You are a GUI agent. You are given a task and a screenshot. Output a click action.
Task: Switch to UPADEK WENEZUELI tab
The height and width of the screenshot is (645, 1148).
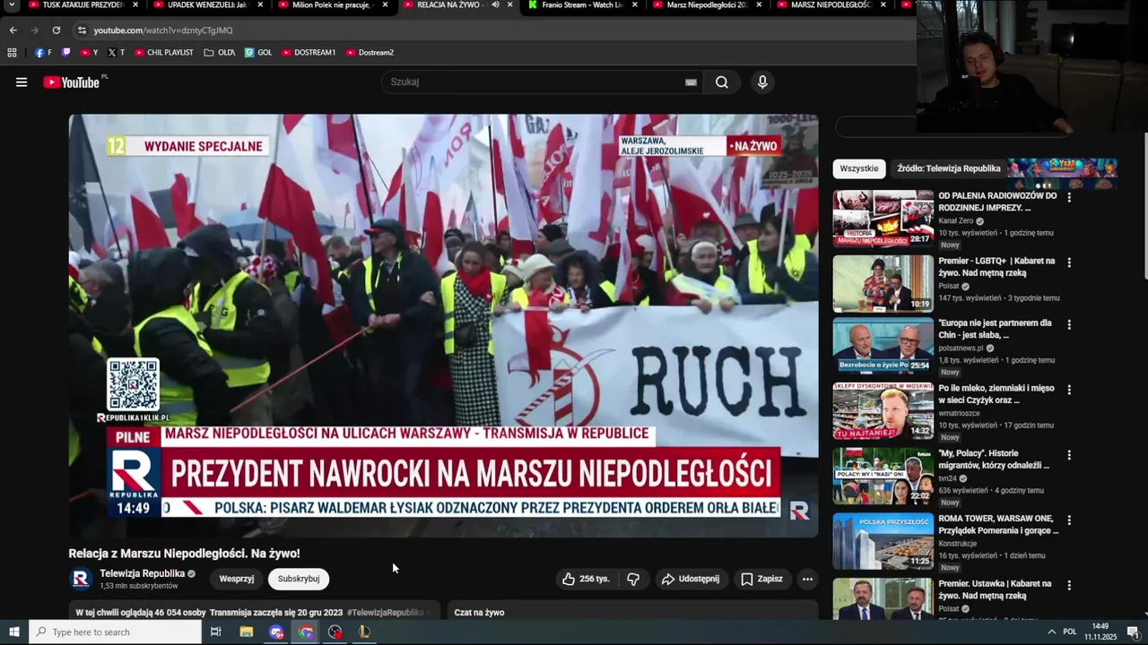click(206, 5)
